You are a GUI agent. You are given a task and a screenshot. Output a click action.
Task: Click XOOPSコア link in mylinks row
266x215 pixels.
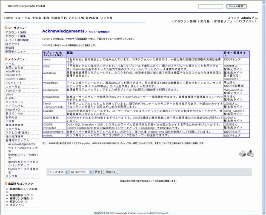pos(232,136)
